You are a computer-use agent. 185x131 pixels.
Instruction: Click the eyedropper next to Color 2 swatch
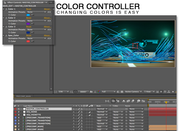(x=32, y=24)
